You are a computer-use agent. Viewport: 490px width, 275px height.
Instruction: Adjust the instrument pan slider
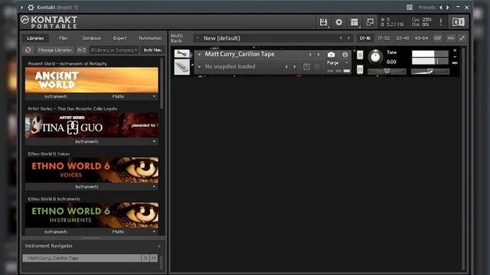point(387,71)
